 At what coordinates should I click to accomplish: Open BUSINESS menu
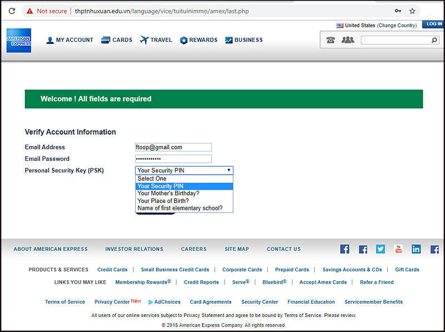(249, 40)
